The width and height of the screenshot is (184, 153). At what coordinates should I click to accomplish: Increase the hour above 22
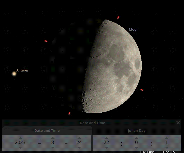pyautogui.click(x=106, y=138)
